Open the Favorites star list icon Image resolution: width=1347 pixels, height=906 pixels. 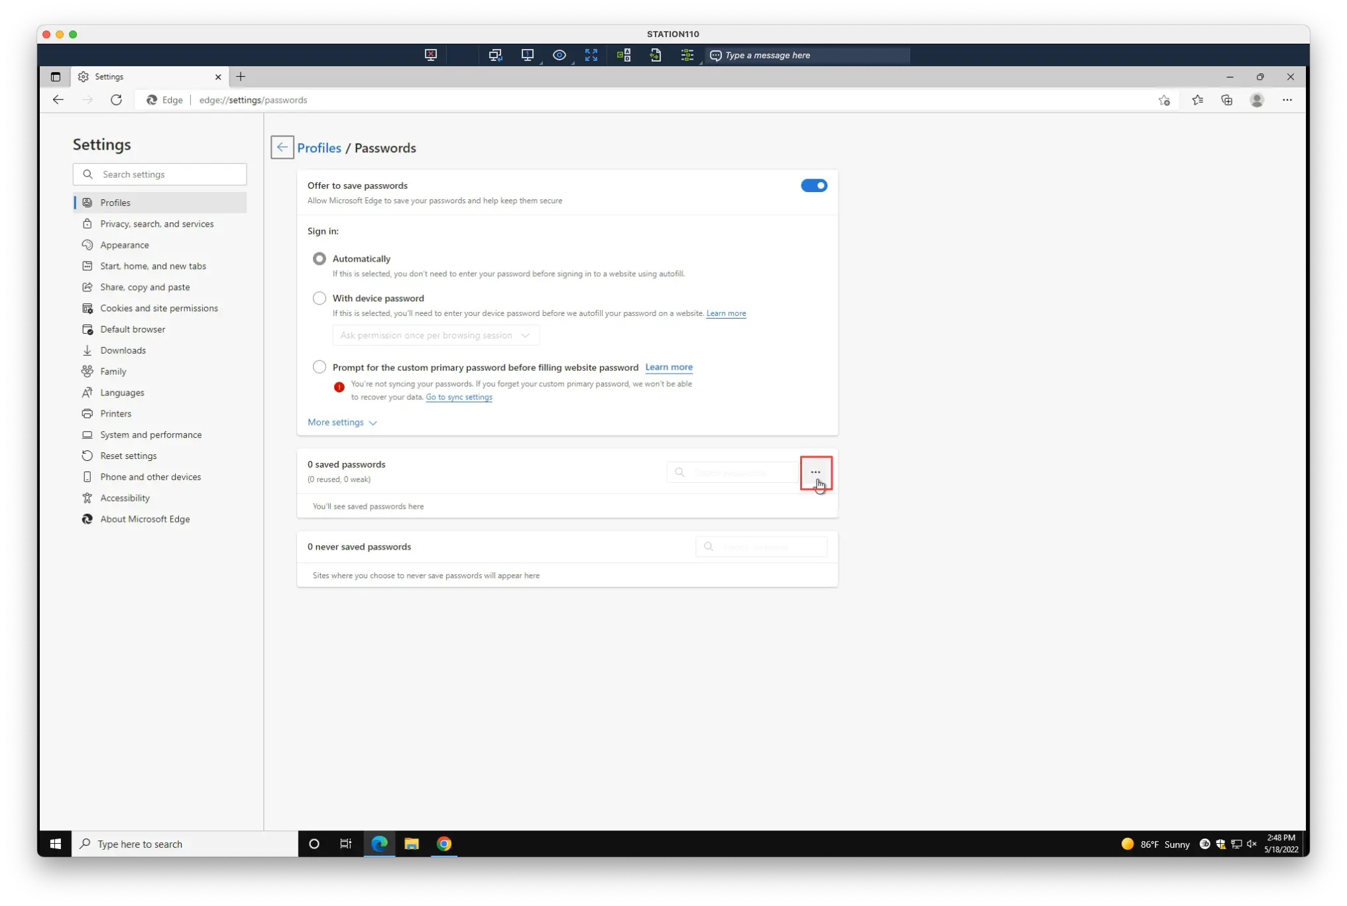1197,100
